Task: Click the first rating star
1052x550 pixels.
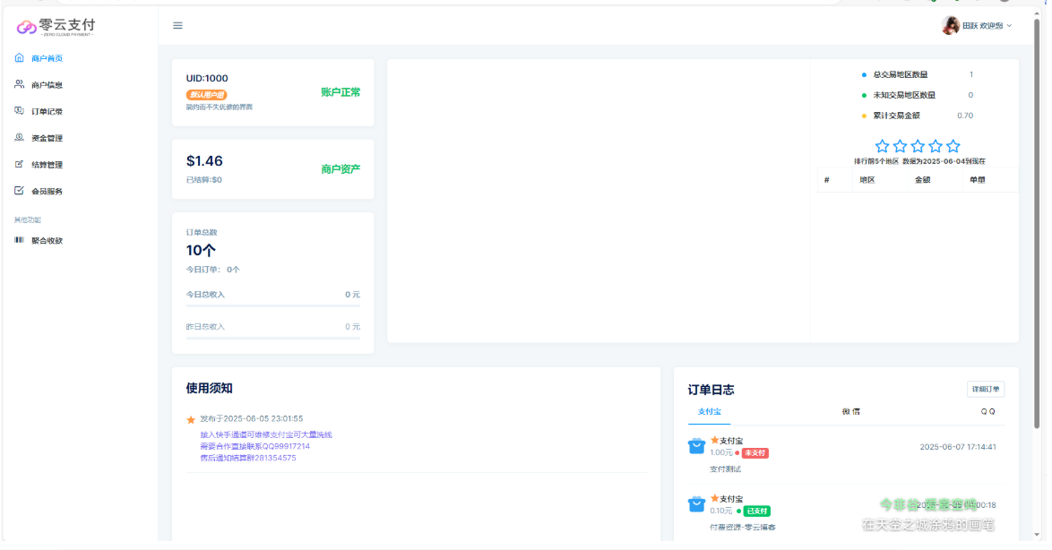Action: [883, 145]
